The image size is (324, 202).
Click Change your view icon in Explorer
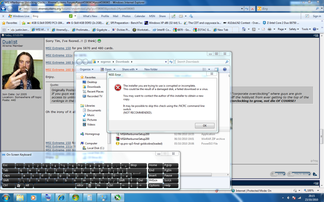coord(204,69)
